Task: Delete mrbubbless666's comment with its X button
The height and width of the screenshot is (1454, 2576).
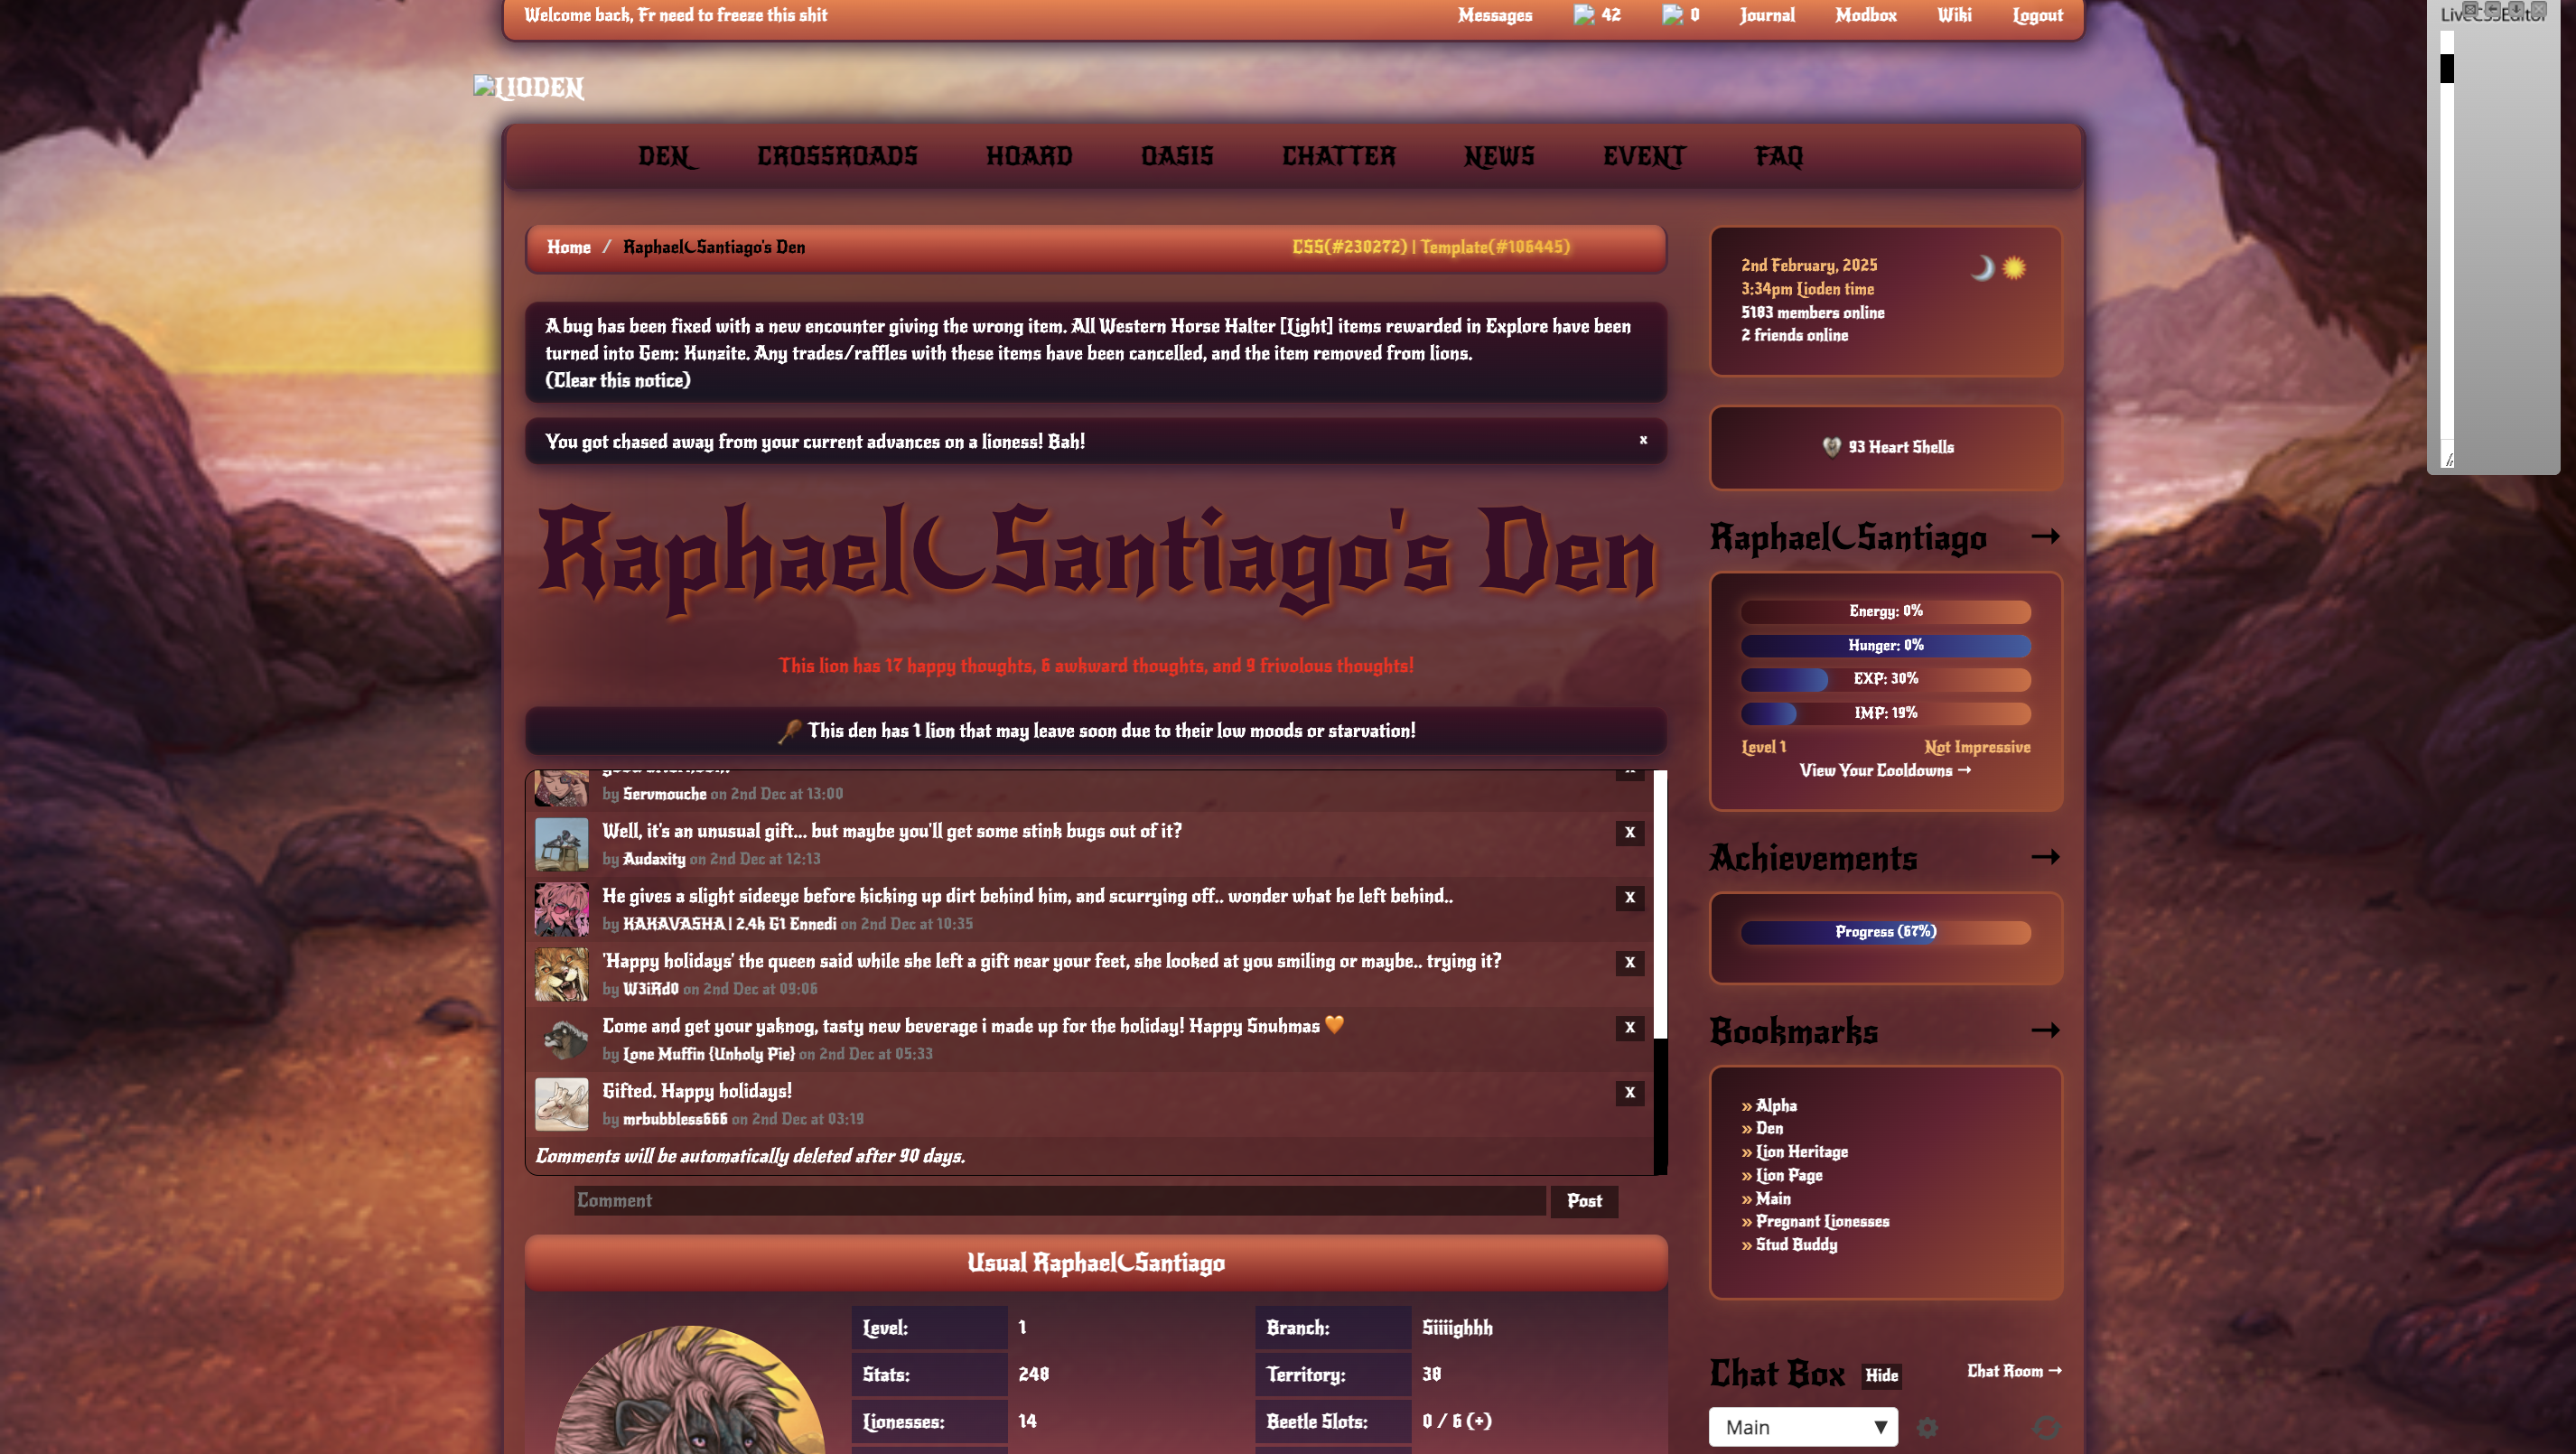Action: point(1630,1093)
